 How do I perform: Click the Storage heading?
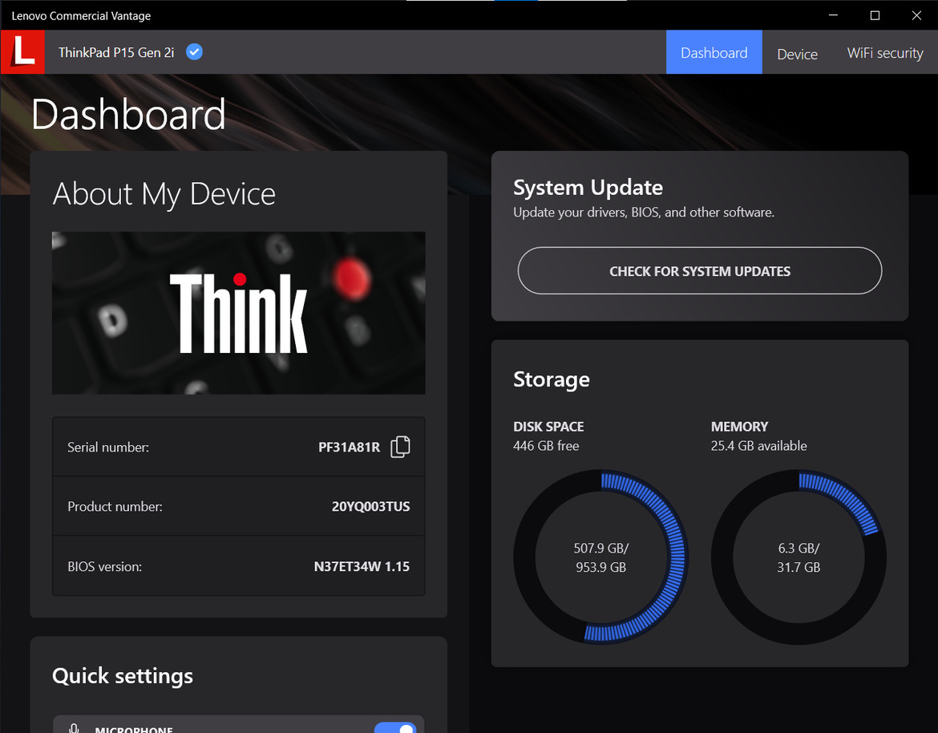[x=552, y=379]
